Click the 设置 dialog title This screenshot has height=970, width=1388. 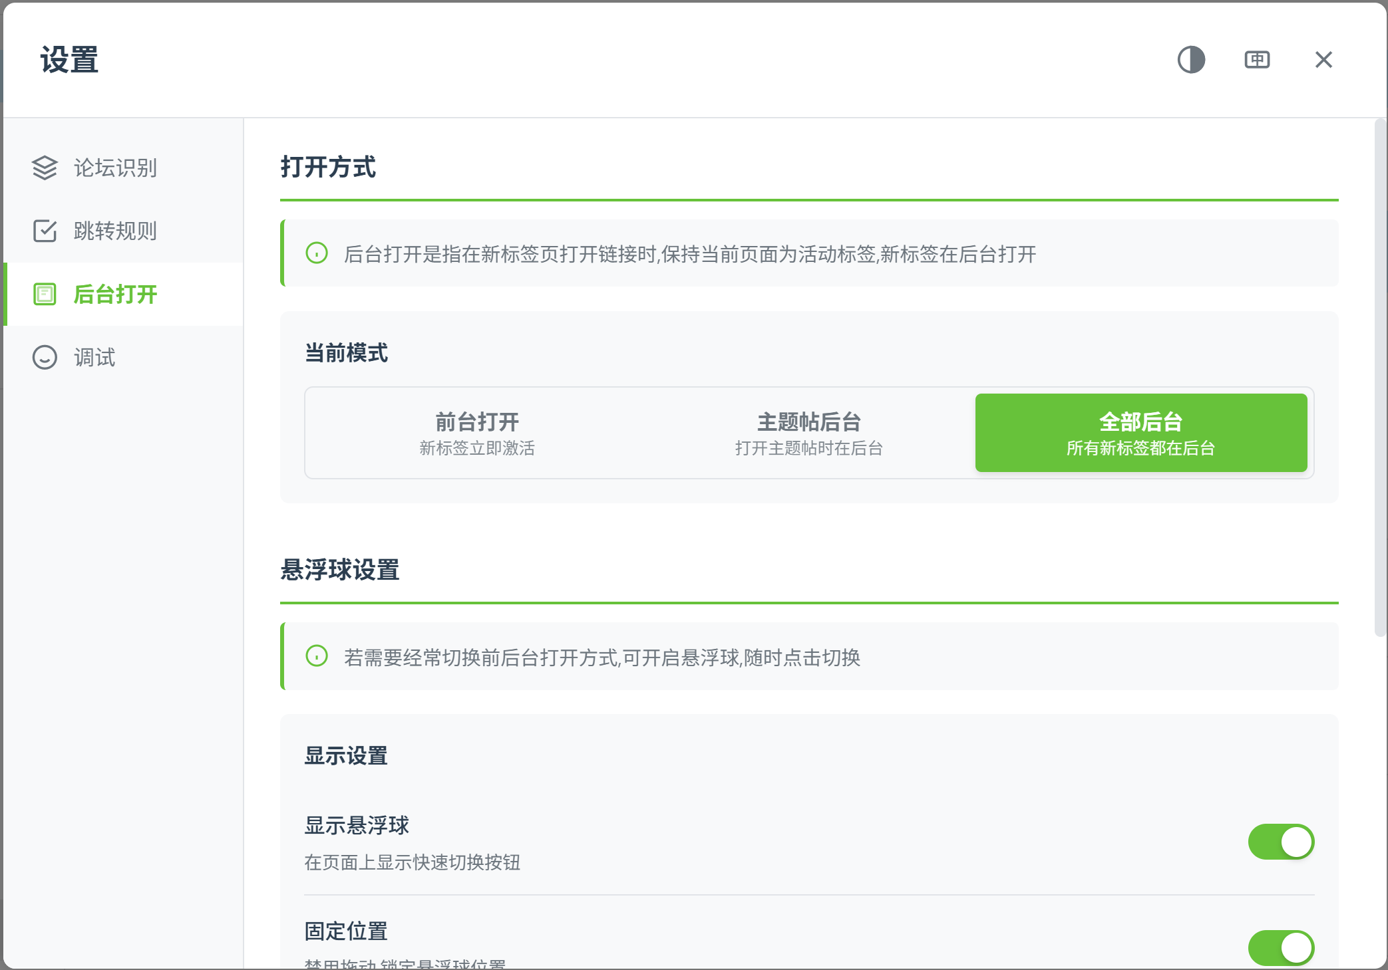click(x=69, y=60)
